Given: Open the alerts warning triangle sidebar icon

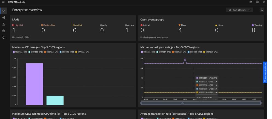Looking at the screenshot, I should pyautogui.click(x=4, y=24).
